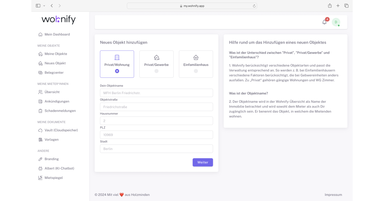The image size is (384, 201).
Task: Select the Privat/Gewerbe radio button
Action: tap(156, 71)
